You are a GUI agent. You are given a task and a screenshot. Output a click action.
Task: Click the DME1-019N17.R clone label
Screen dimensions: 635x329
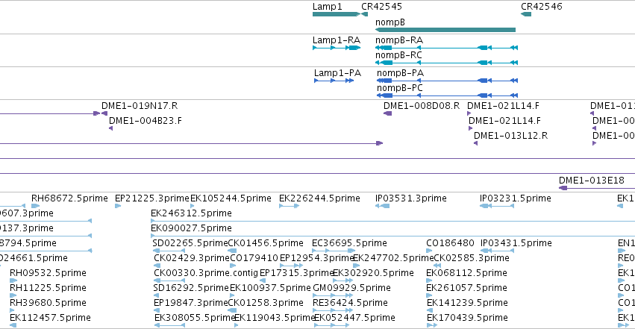[140, 106]
